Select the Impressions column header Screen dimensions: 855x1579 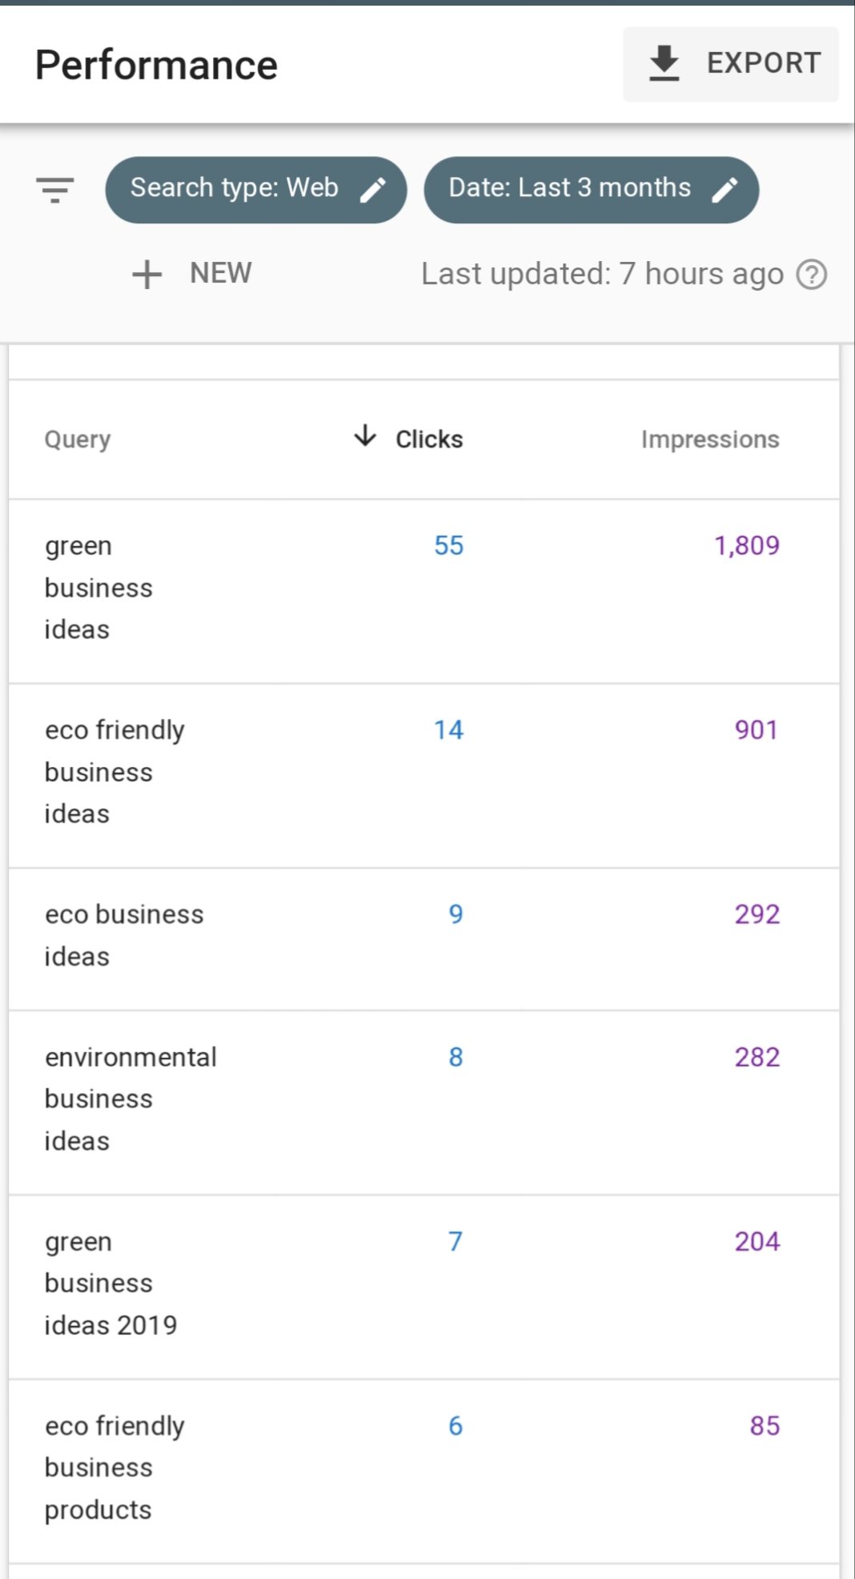point(709,439)
